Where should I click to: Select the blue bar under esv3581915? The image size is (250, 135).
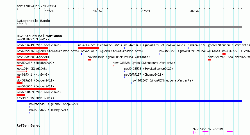click(x=129, y=101)
